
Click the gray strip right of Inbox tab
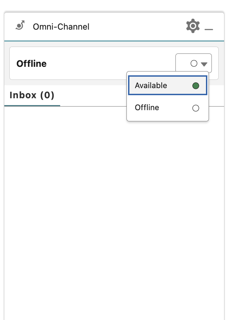[94, 95]
